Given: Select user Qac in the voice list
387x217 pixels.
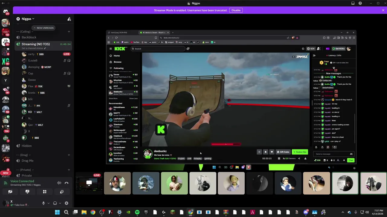Looking at the screenshot, I should [x=46, y=125].
